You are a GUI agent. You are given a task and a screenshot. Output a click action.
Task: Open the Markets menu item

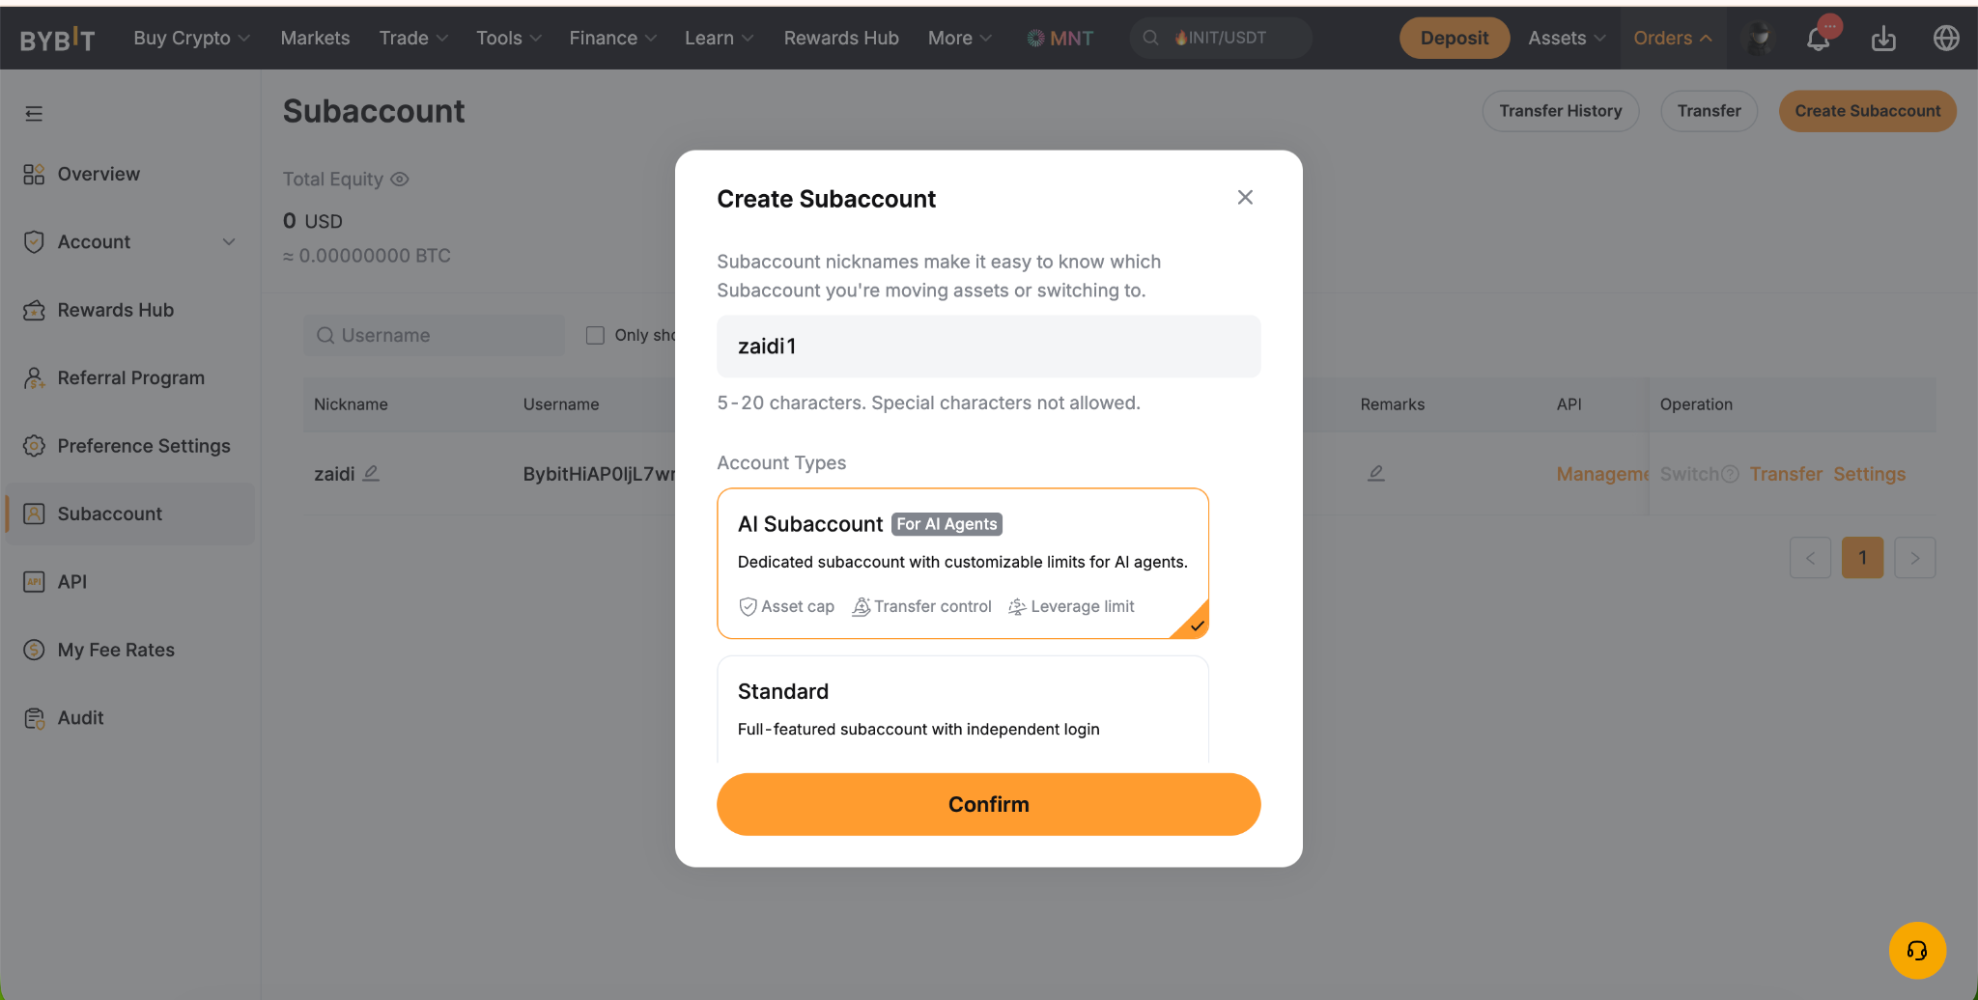(315, 38)
